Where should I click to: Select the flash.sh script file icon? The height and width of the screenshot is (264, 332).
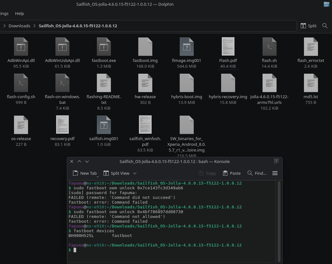tap(269, 47)
